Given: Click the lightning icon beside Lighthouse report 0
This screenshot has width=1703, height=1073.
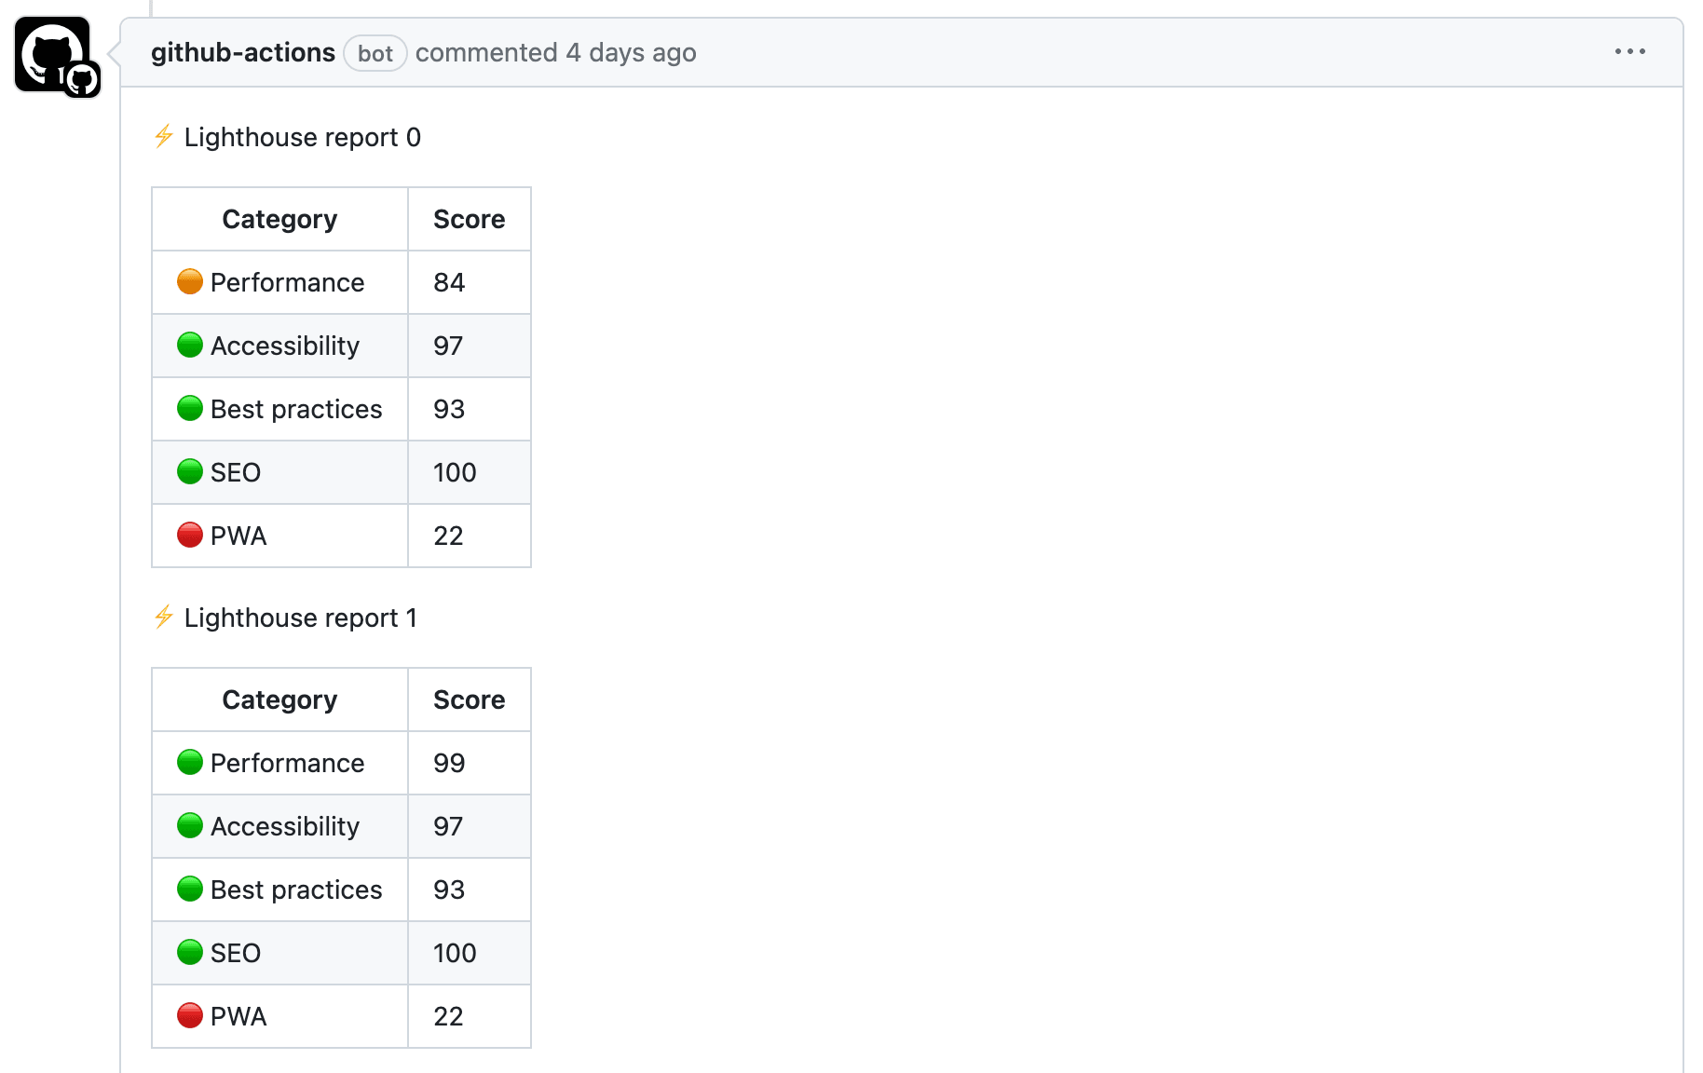Looking at the screenshot, I should (164, 137).
